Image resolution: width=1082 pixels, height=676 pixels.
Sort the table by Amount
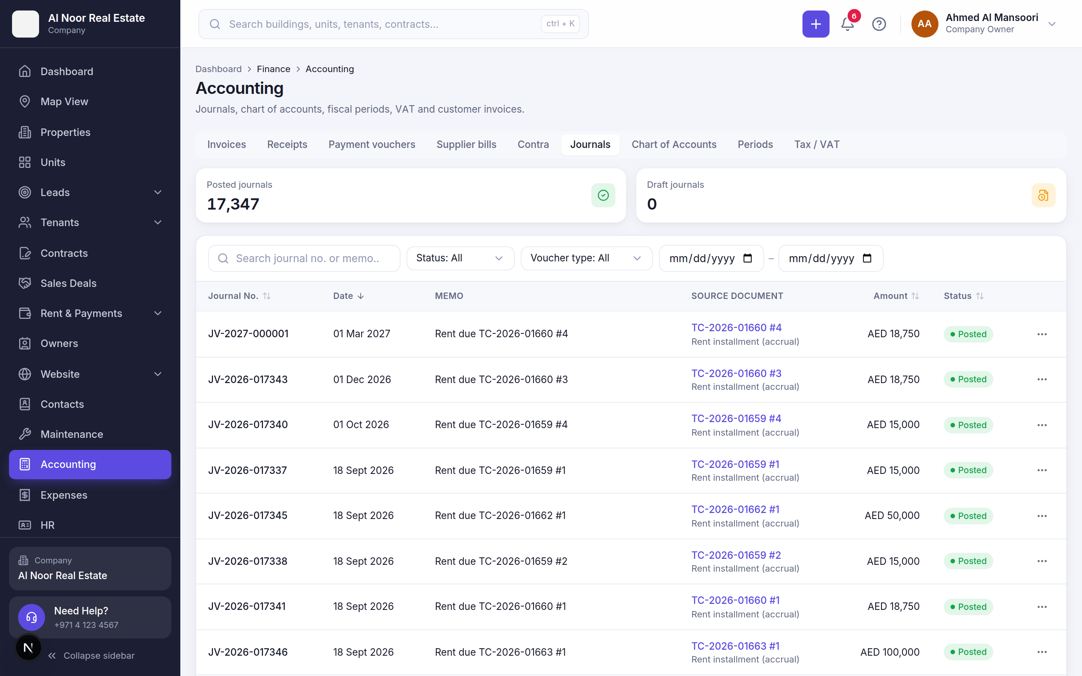pos(896,296)
